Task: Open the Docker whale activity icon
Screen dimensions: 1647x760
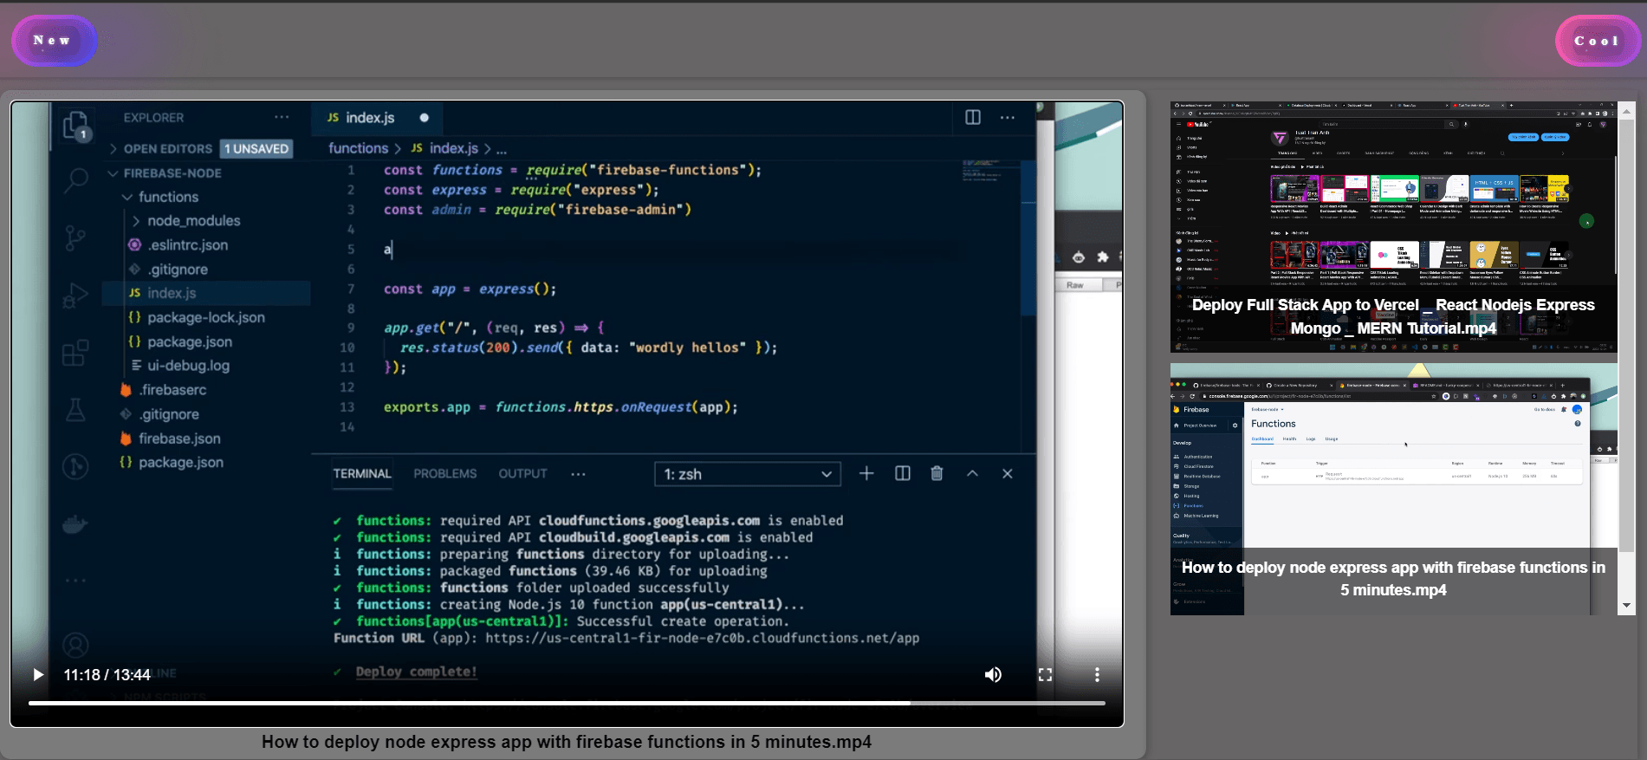Action: [x=76, y=524]
